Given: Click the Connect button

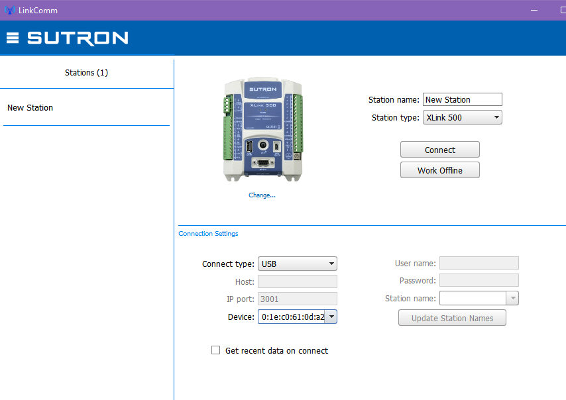Looking at the screenshot, I should tap(439, 150).
